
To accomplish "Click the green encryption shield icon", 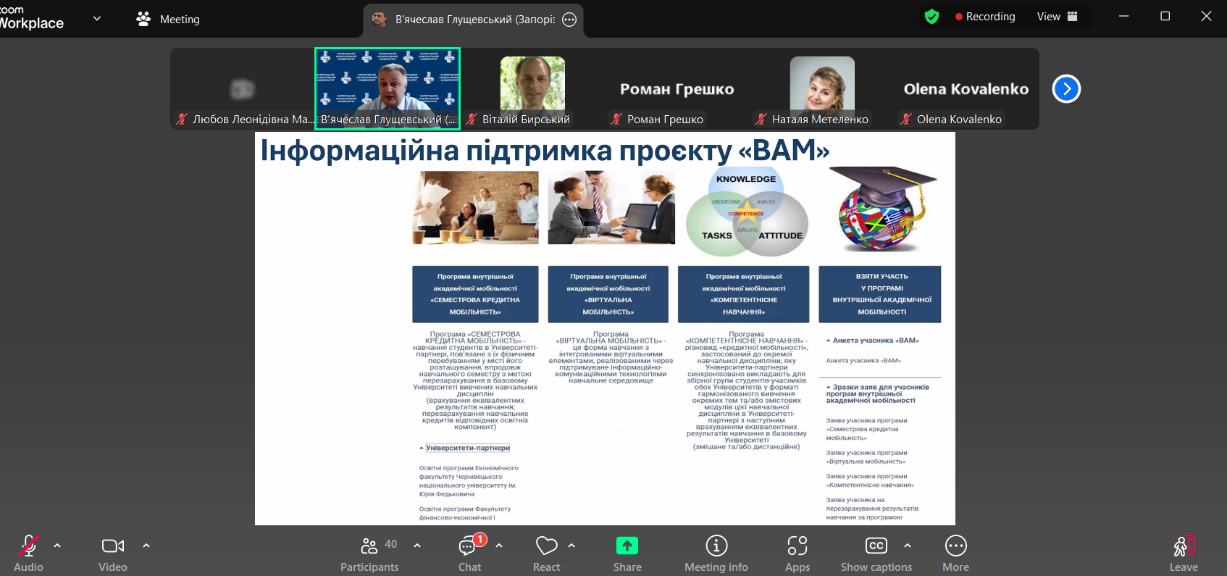I will tap(932, 17).
